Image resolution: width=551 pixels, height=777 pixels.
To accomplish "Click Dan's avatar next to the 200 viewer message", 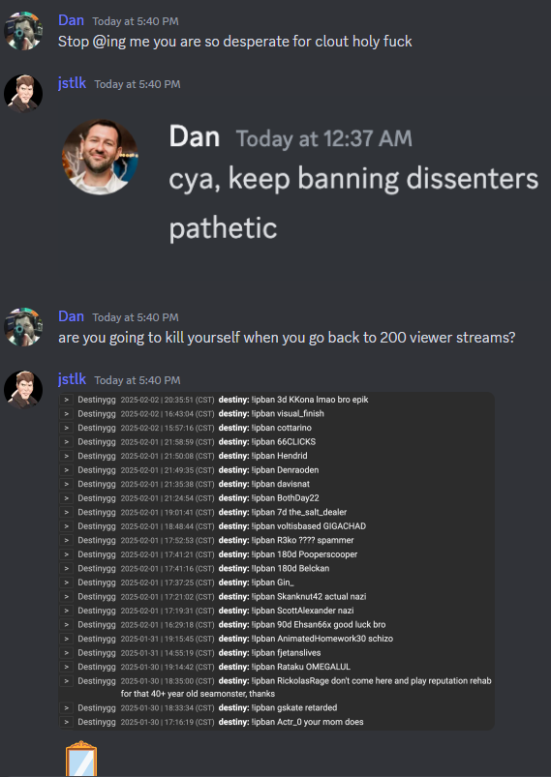I will tap(23, 326).
